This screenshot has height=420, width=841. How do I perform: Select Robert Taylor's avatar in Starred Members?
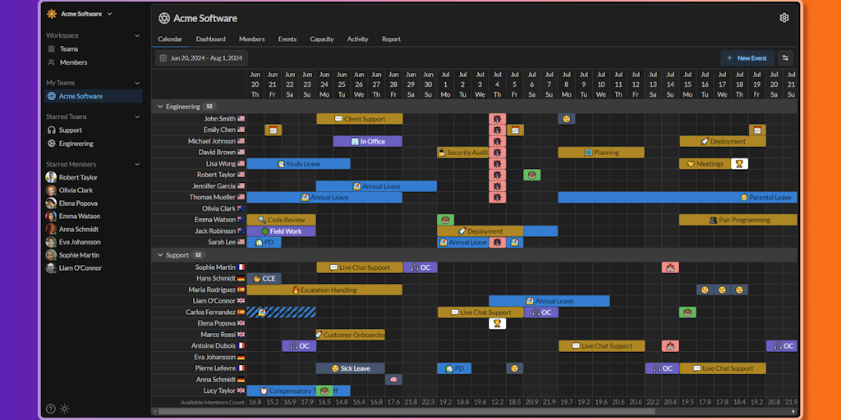(51, 177)
